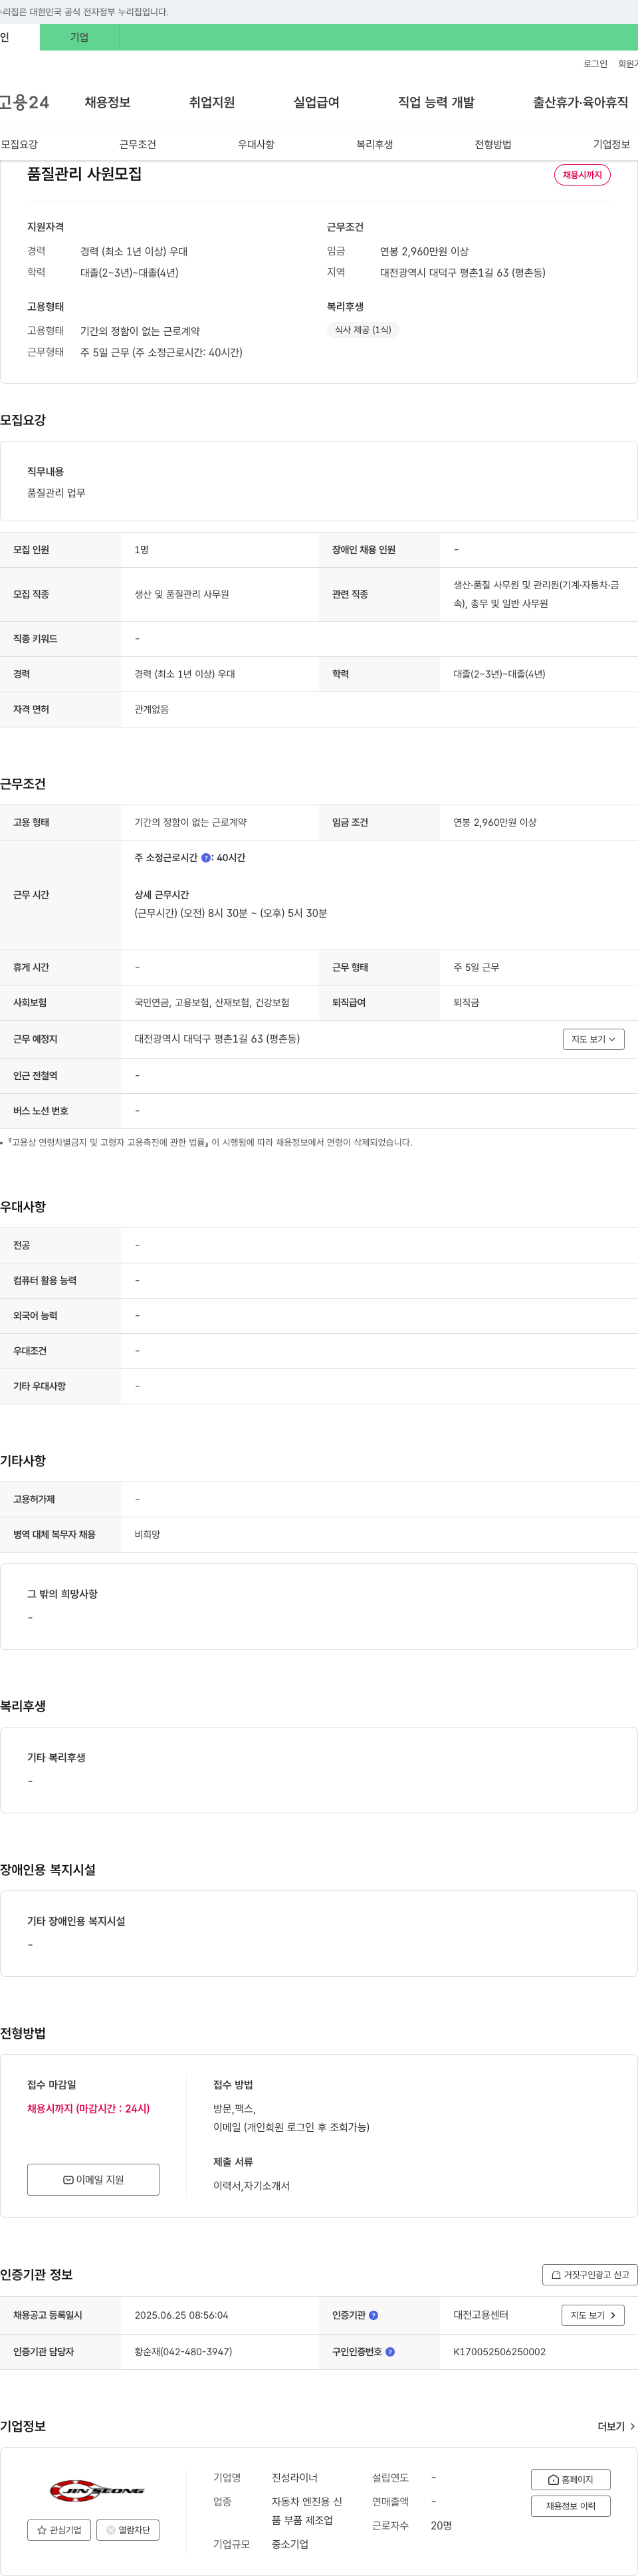638x2576 pixels.
Task: Select the contact 황순재(042-480-3947)
Action: click(183, 2351)
